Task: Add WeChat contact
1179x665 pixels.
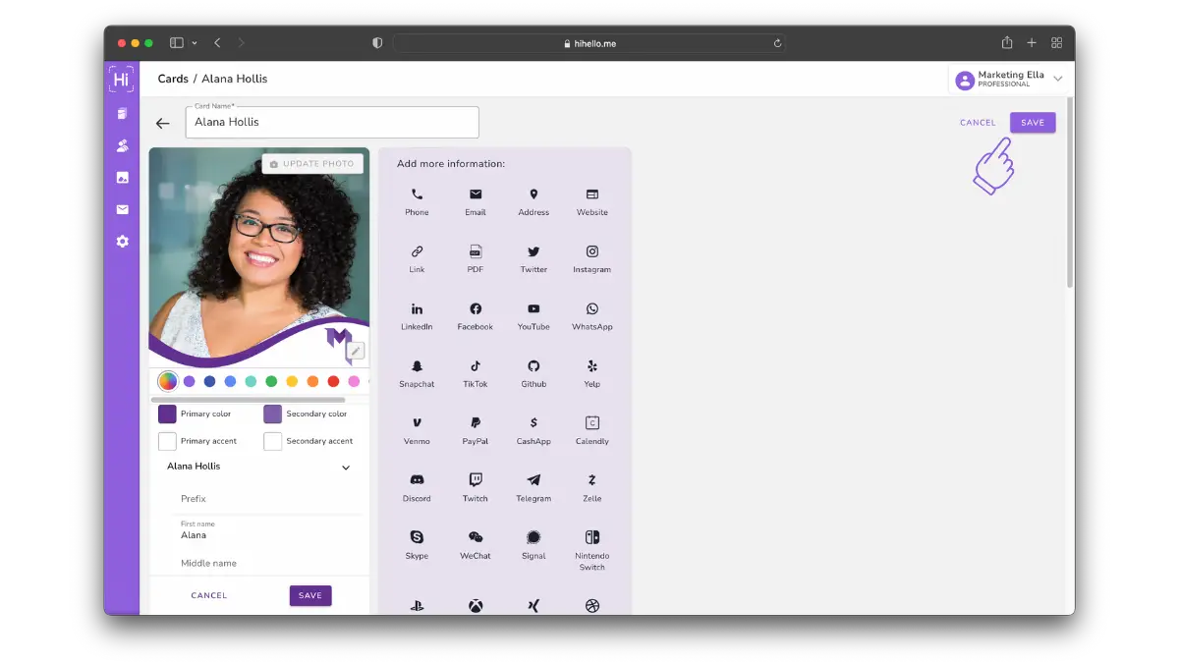Action: tap(476, 545)
